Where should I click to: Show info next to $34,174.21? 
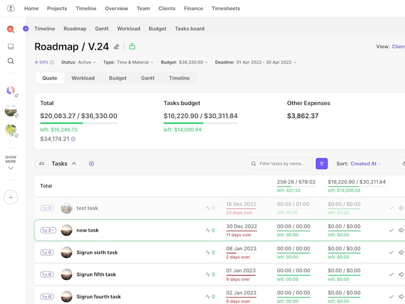[x=73, y=139]
